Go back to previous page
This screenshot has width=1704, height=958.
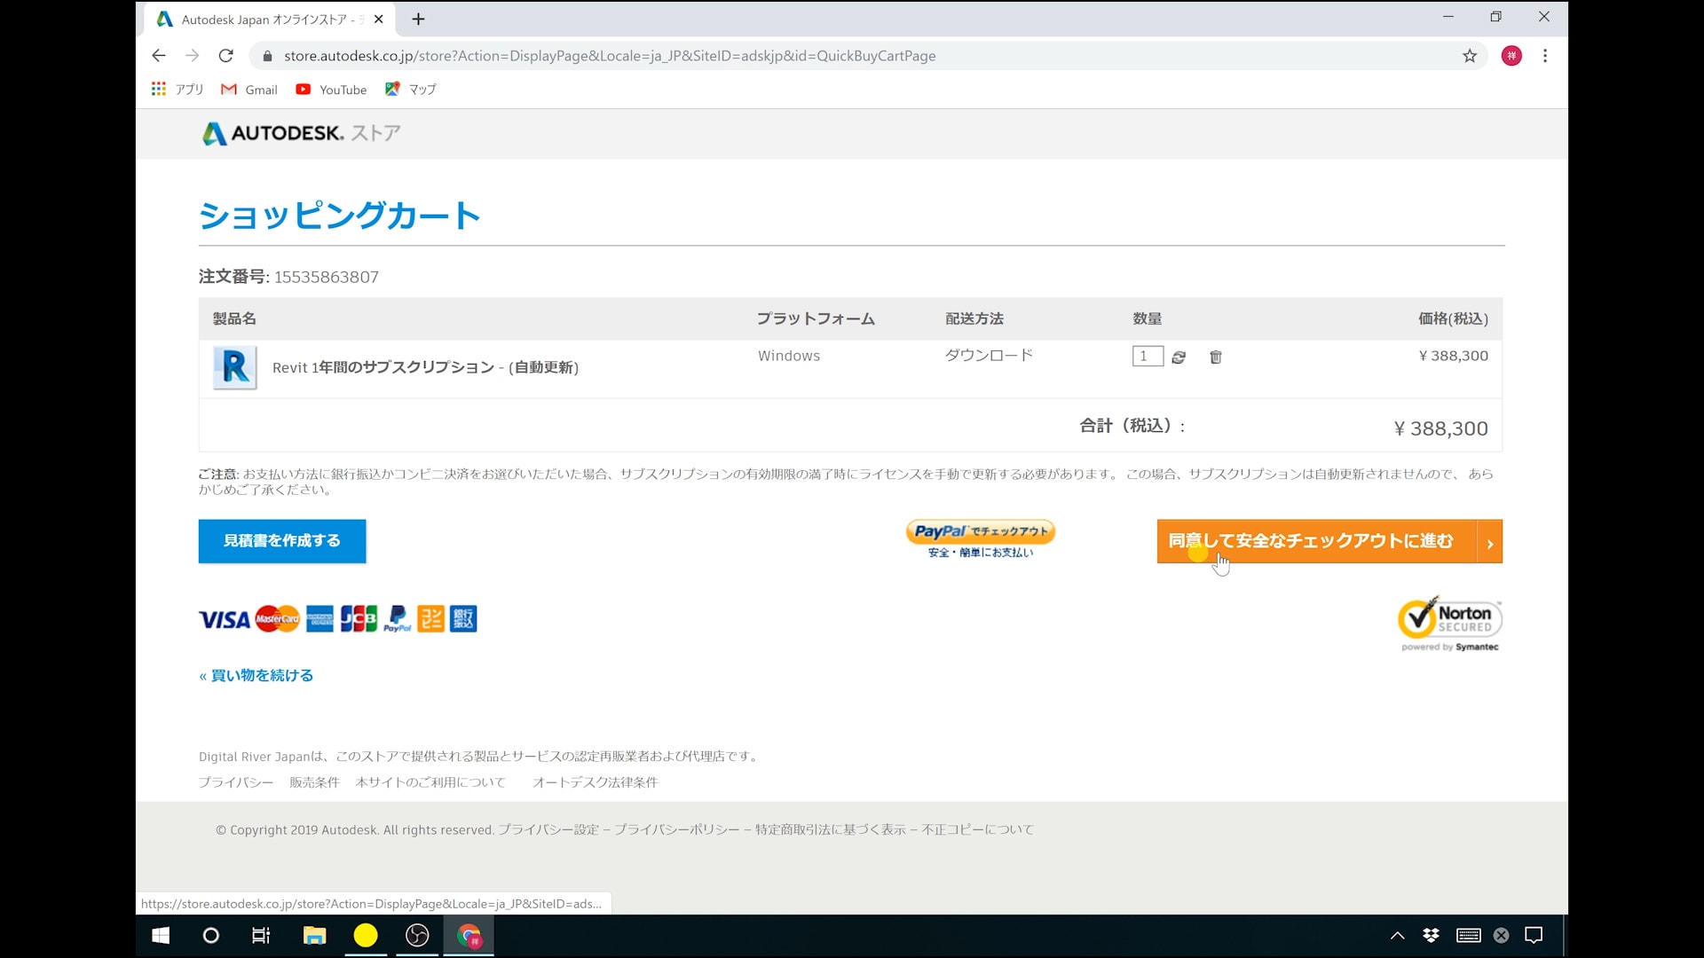(x=159, y=56)
